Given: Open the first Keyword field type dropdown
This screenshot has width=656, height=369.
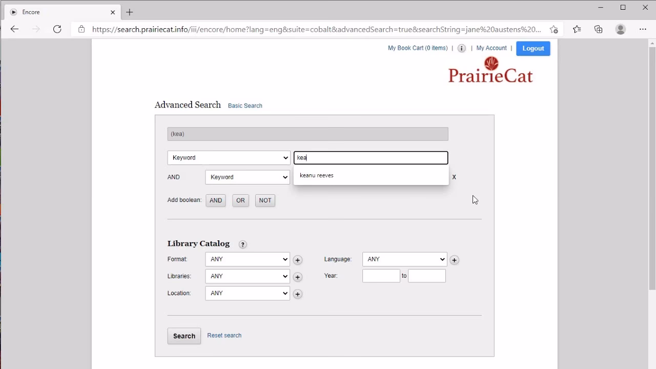Looking at the screenshot, I should (229, 158).
